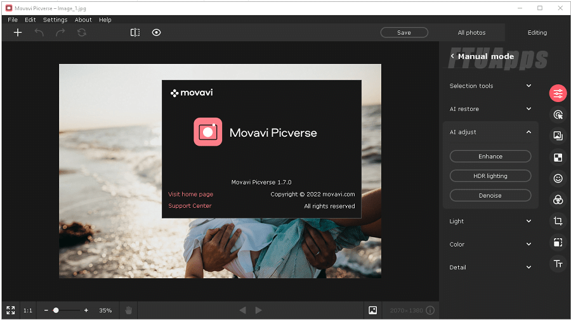The height and width of the screenshot is (320, 571).
Task: Toggle the photo strip thumbnail icon
Action: [x=372, y=310]
